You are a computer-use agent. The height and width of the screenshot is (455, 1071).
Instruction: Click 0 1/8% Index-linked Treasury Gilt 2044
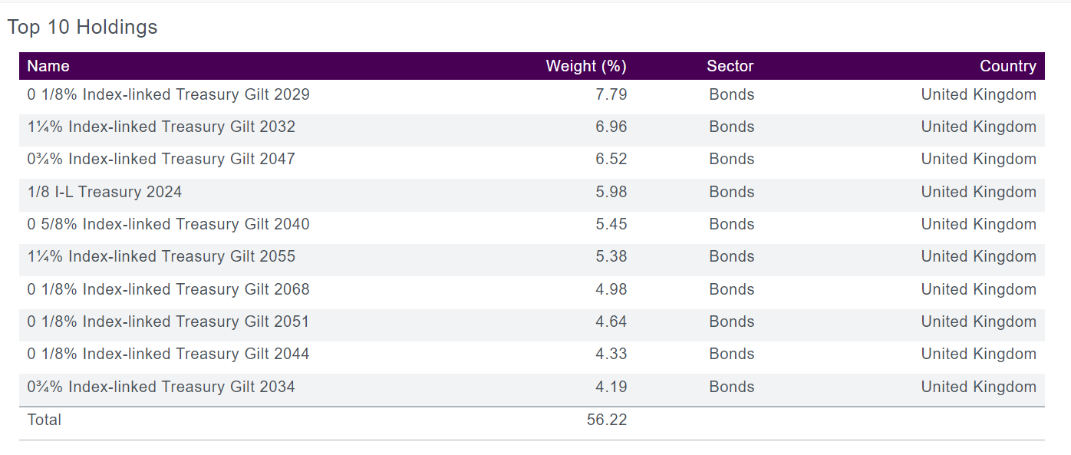(169, 354)
